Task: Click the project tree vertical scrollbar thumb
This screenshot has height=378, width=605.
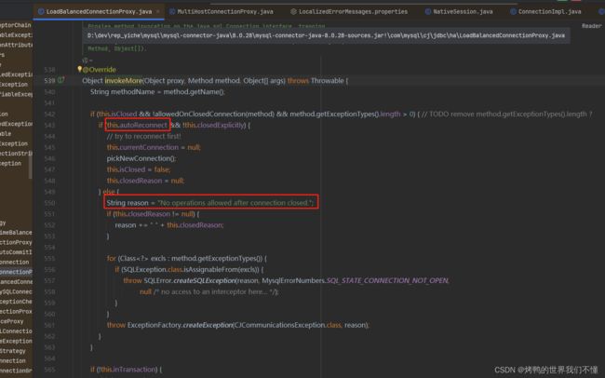Action: tap(31, 166)
